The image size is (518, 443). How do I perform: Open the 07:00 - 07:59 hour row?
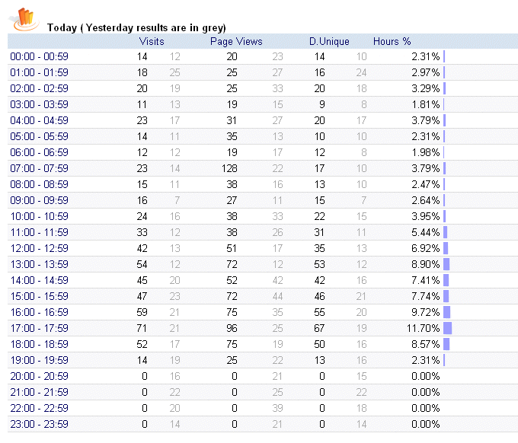point(39,168)
